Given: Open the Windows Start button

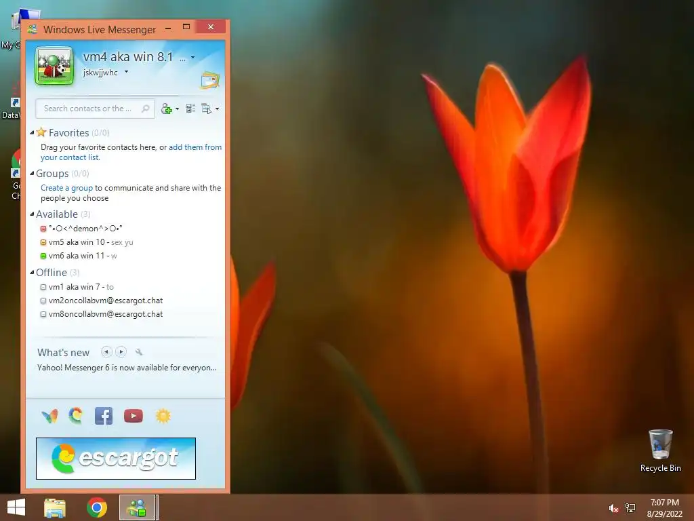Looking at the screenshot, I should 16,507.
